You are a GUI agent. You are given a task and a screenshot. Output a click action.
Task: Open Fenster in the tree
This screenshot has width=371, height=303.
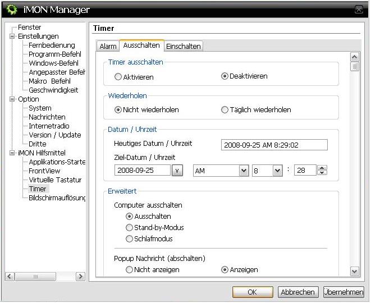(x=30, y=27)
